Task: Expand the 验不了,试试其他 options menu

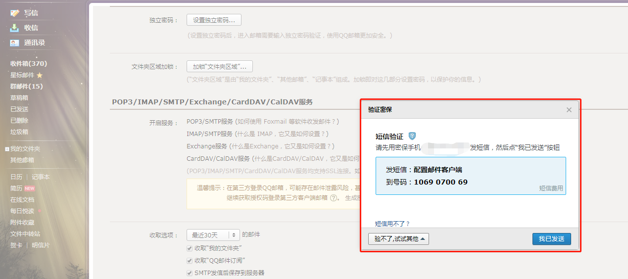Action: tap(398, 239)
